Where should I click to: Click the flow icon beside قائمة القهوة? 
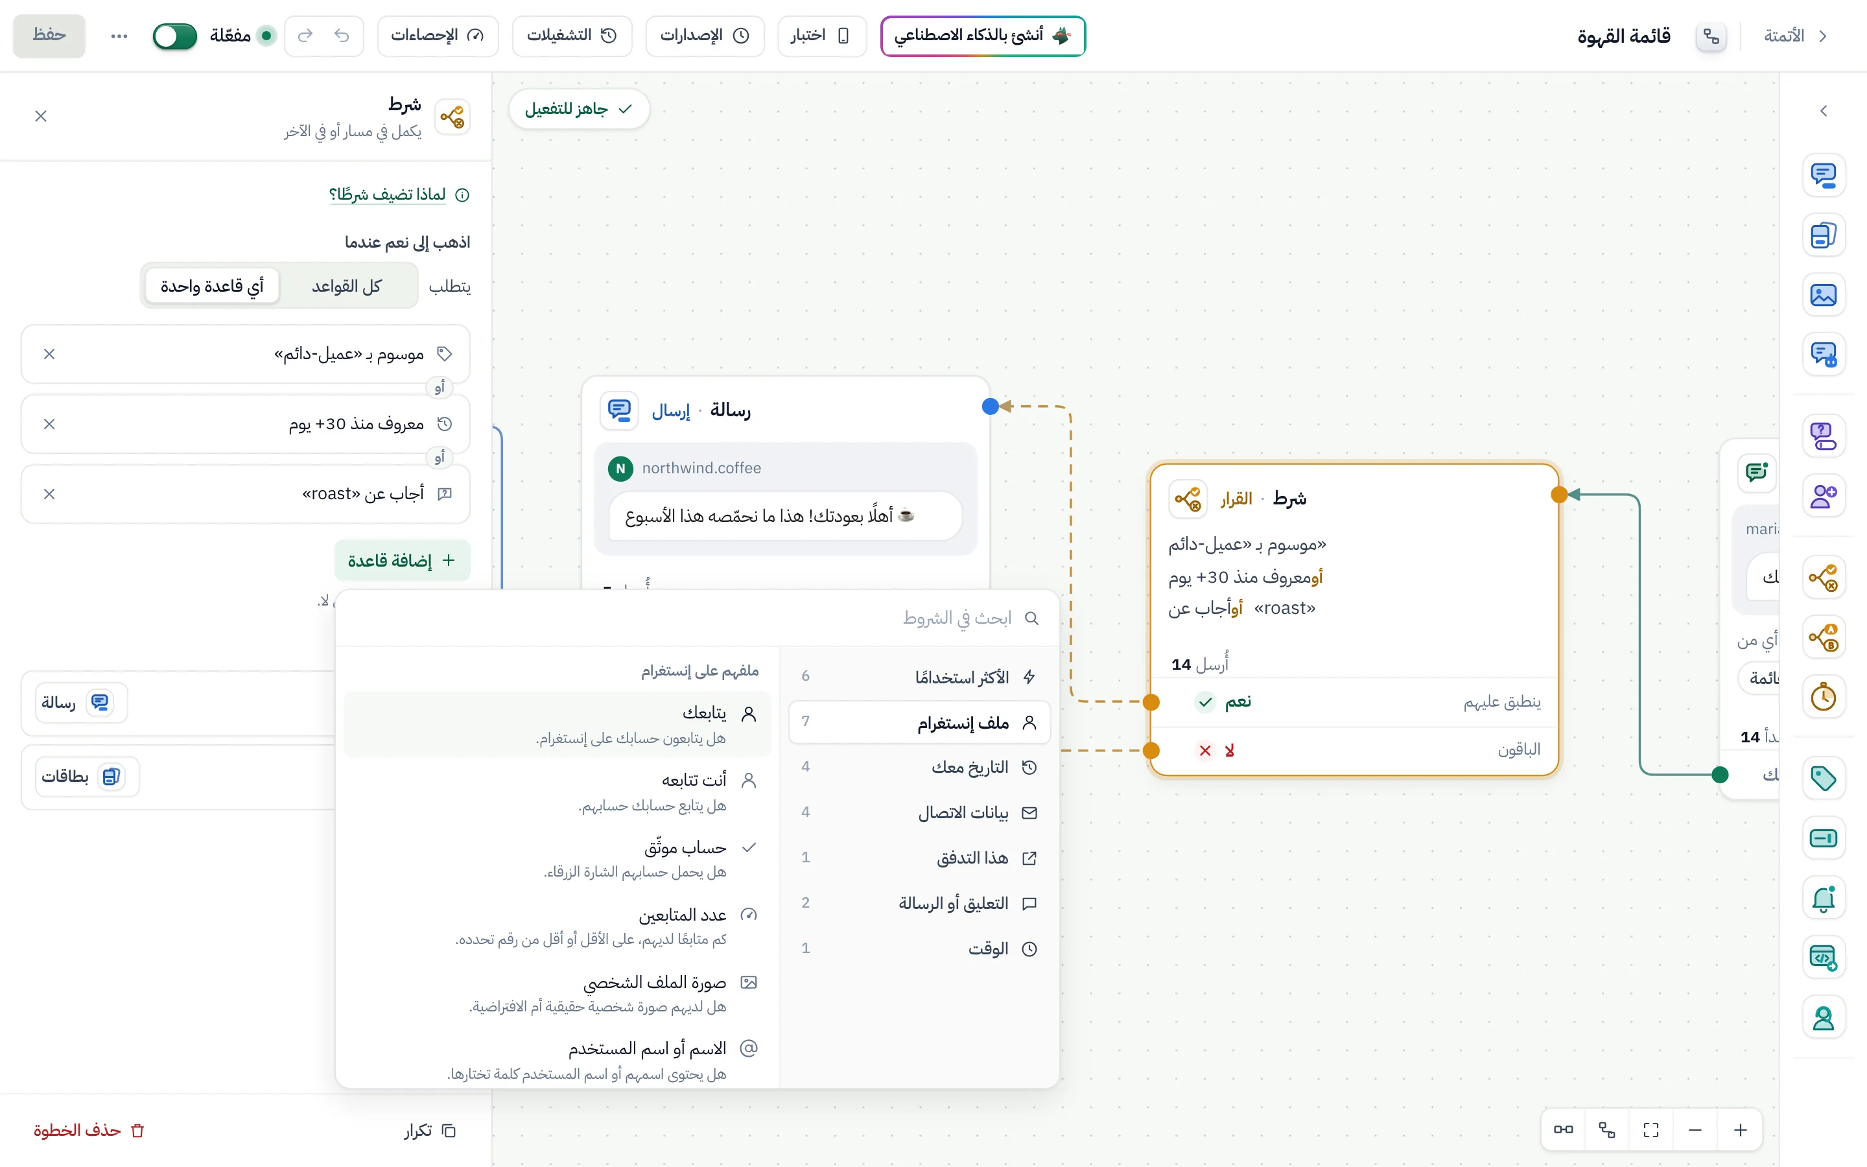[x=1711, y=36]
